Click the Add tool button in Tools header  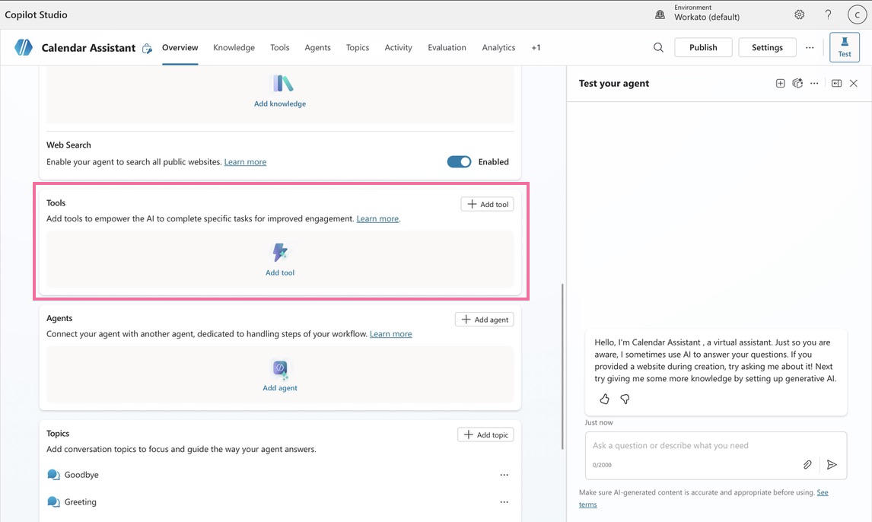click(x=487, y=204)
